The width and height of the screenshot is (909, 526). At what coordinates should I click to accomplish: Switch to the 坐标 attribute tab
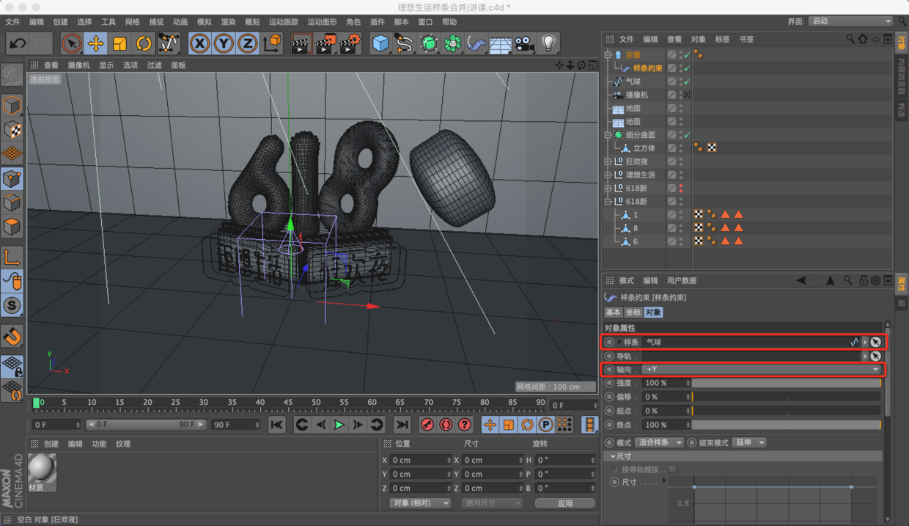pyautogui.click(x=633, y=313)
